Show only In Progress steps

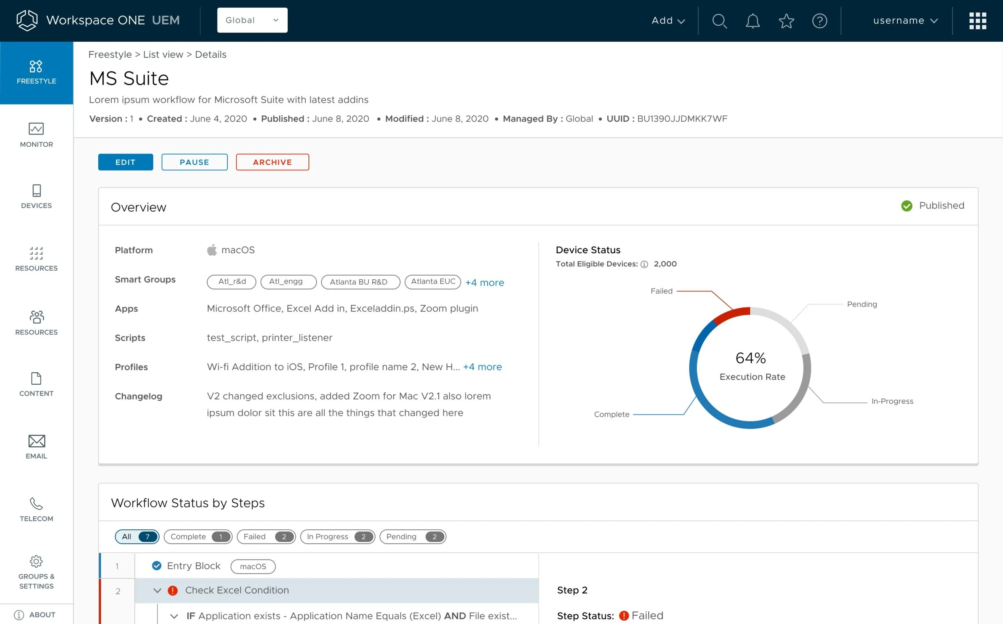(337, 537)
